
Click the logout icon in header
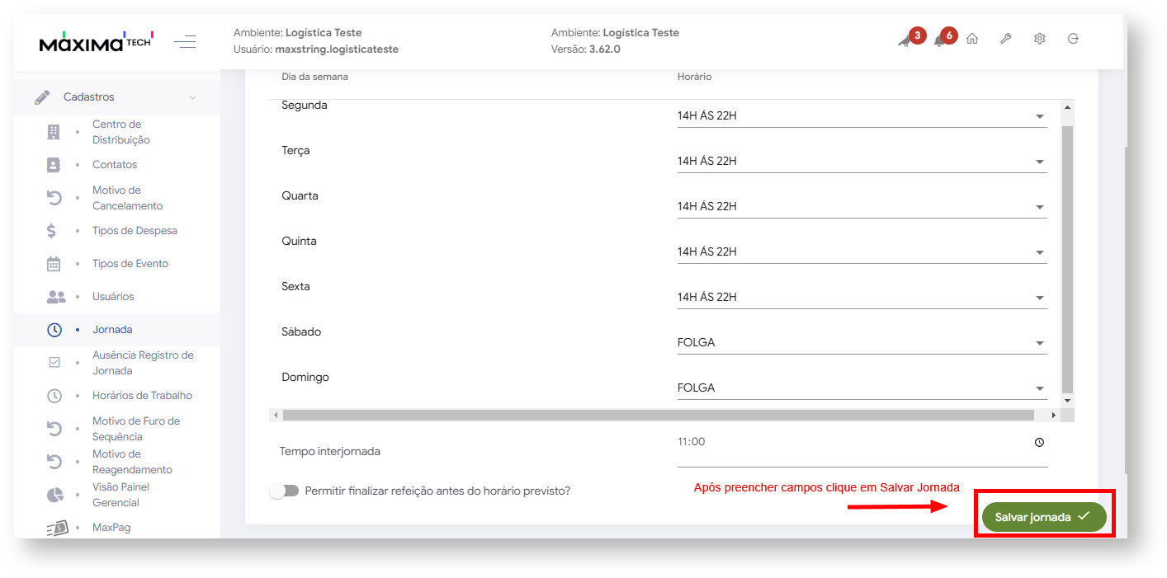[x=1073, y=39]
